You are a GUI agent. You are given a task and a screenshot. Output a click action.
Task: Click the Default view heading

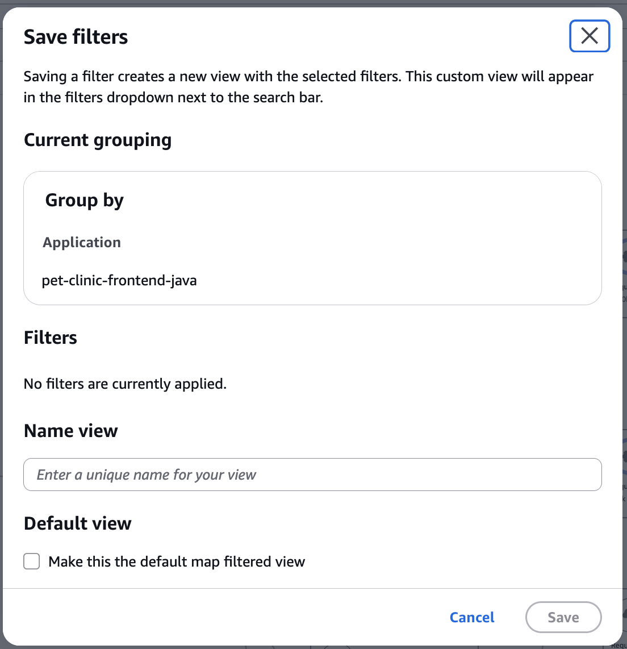[77, 523]
